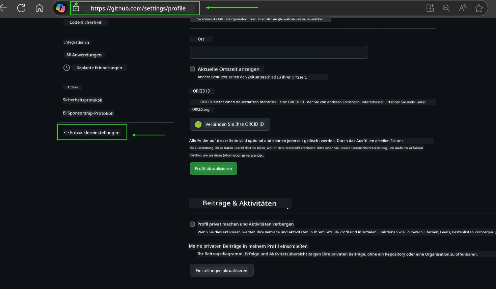Click Verbinden Sie Ihre ORCID iD button
The width and height of the screenshot is (496, 289).
coord(230,124)
